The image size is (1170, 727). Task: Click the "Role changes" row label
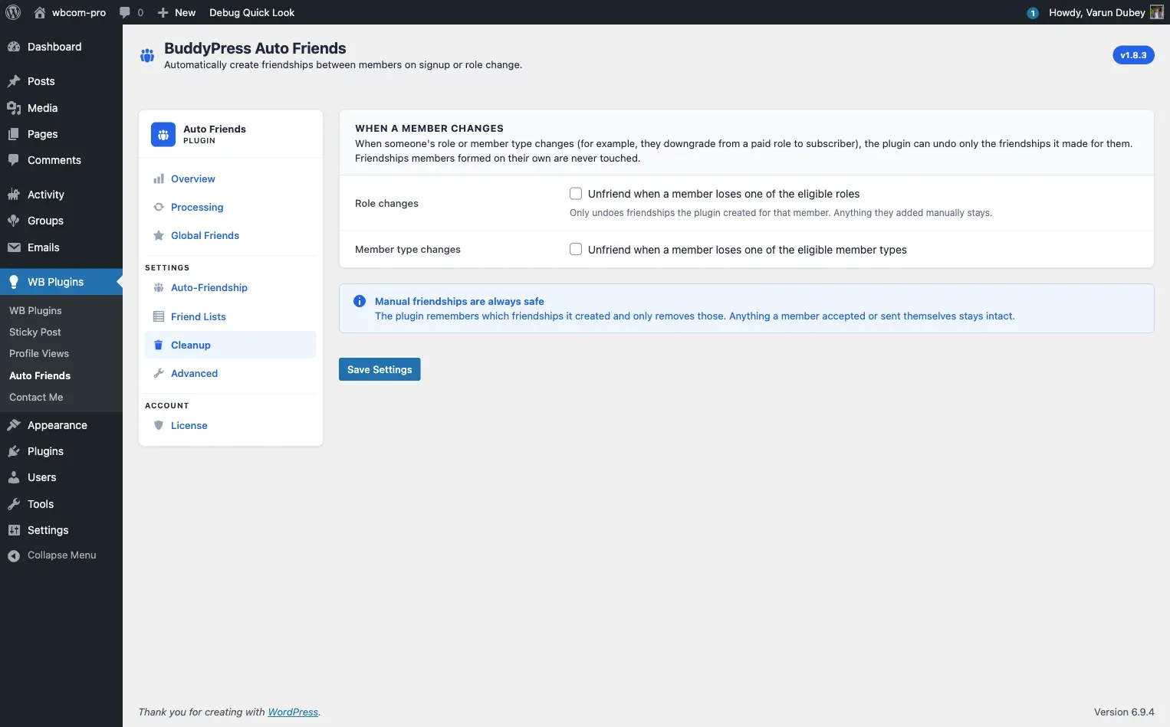tap(386, 203)
